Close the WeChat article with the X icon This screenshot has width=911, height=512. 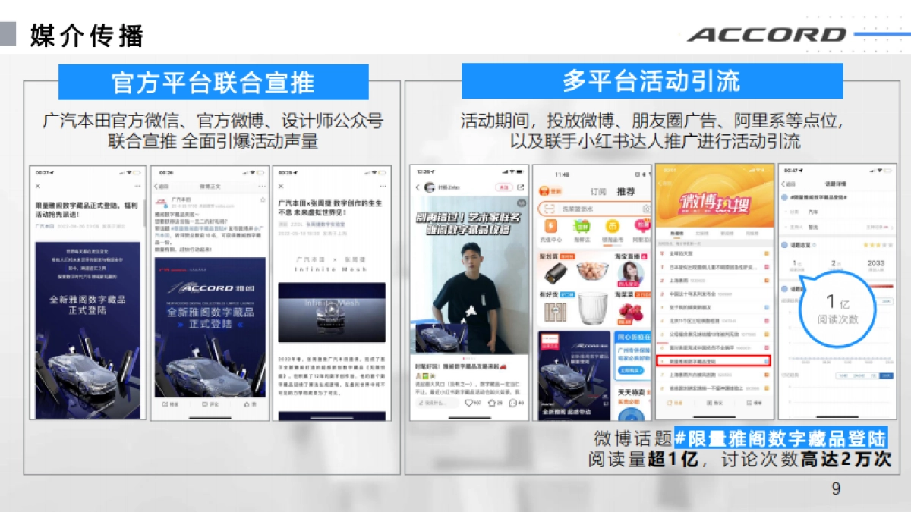38,186
